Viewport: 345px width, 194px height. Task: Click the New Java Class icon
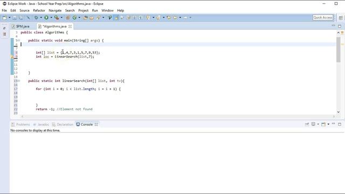[x=74, y=18]
